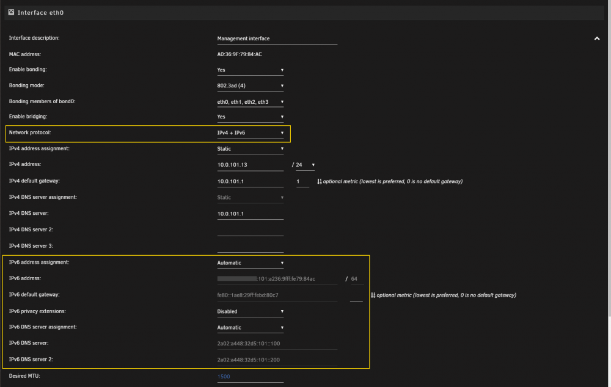Open the Bonding members of bond0 dropdown

pos(250,102)
